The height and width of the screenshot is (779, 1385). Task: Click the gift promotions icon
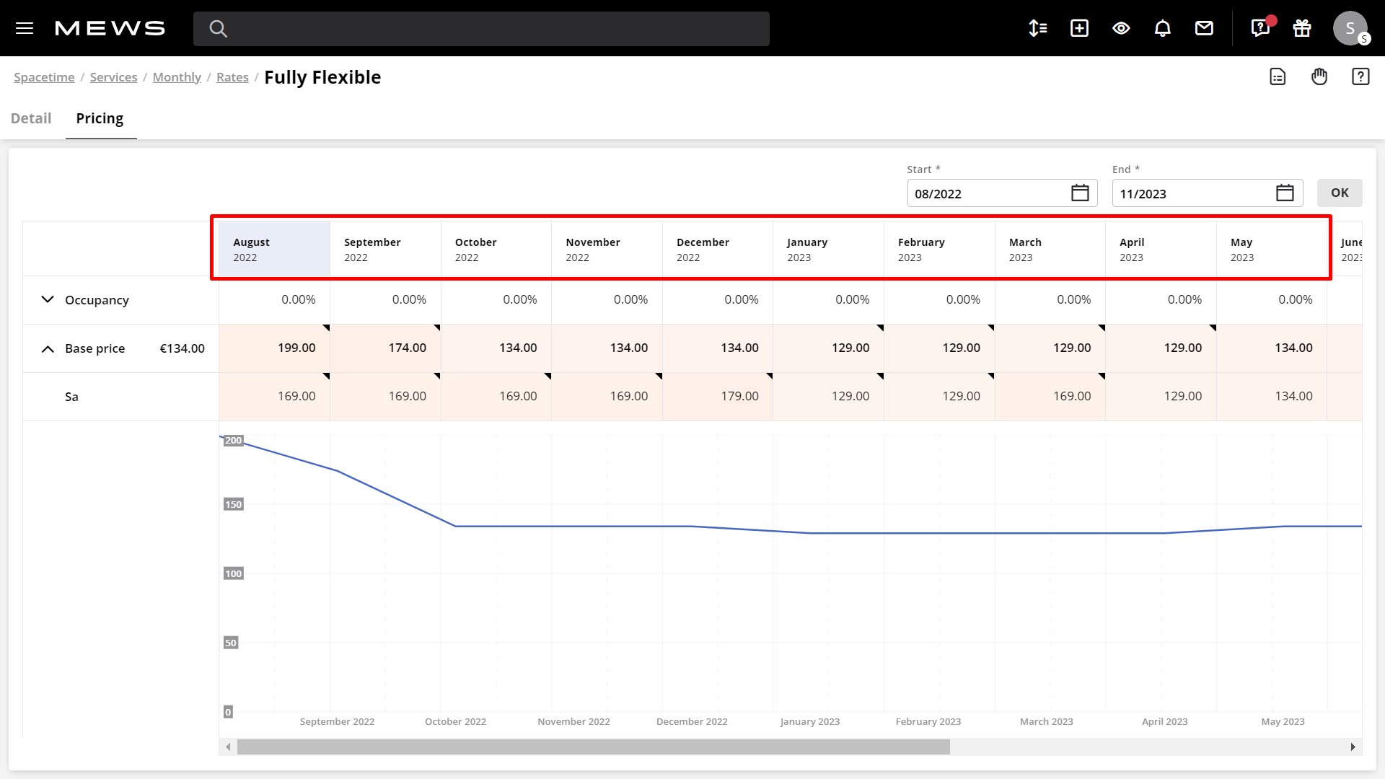click(1301, 28)
